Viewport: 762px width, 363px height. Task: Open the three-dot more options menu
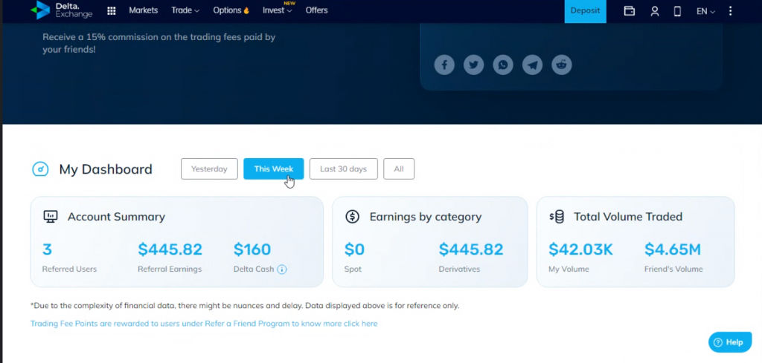coord(730,10)
